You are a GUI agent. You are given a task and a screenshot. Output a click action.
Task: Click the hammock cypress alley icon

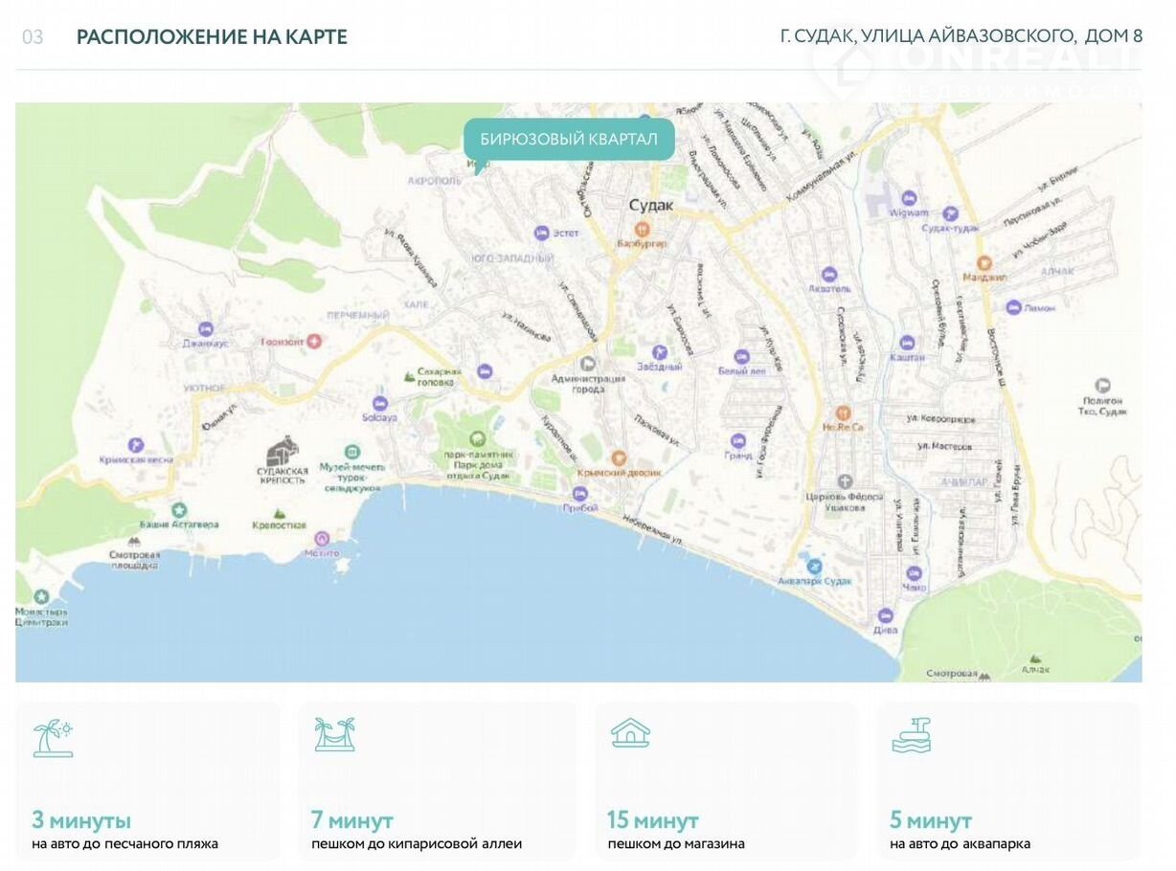[x=334, y=734]
